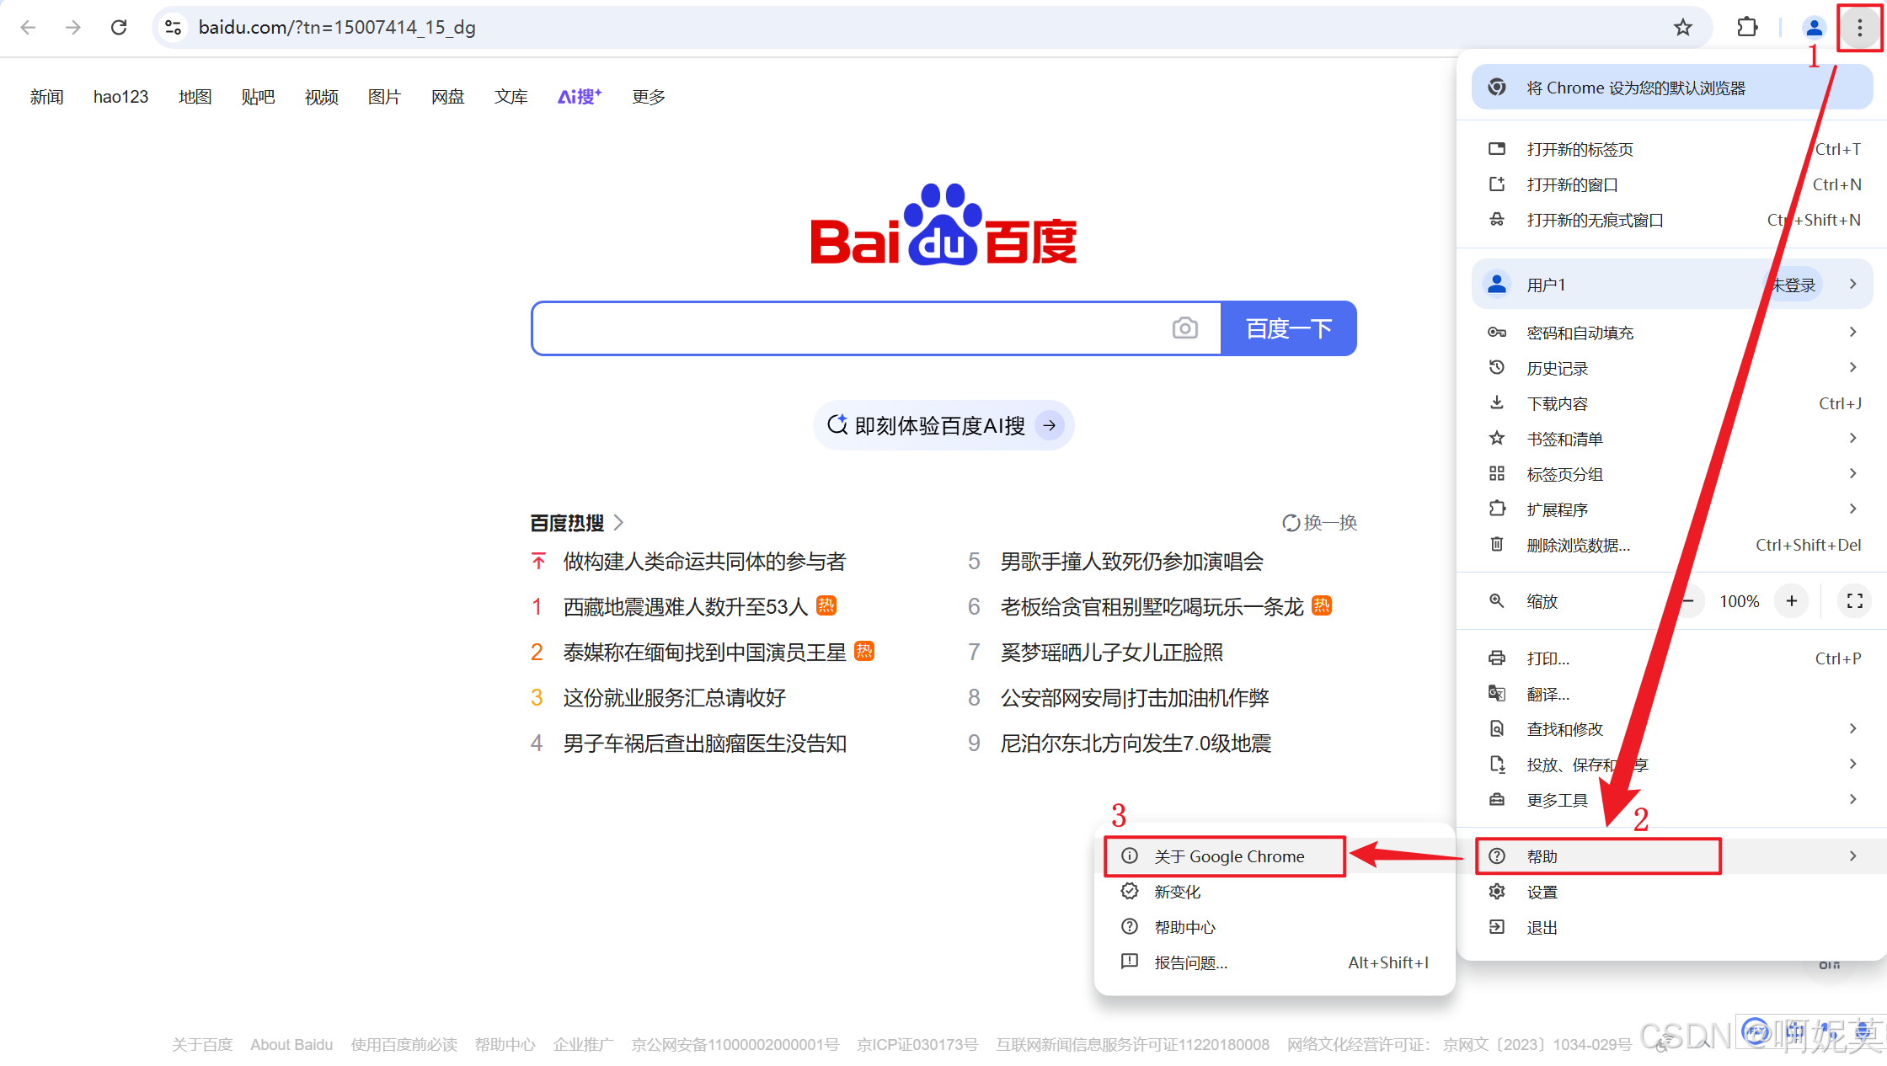This screenshot has height=1066, width=1887.
Task: Select 下载内容 menu item
Action: (x=1672, y=403)
